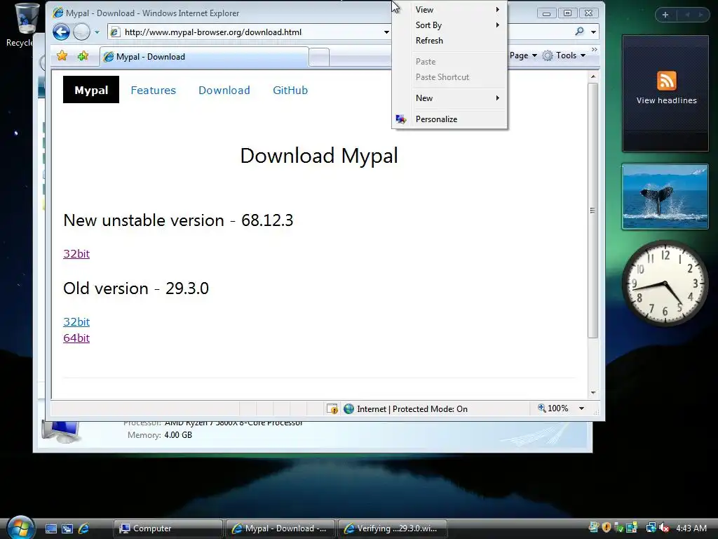Download 32bit old version 29.3.0
Screen dimensions: 718x539
[76, 321]
